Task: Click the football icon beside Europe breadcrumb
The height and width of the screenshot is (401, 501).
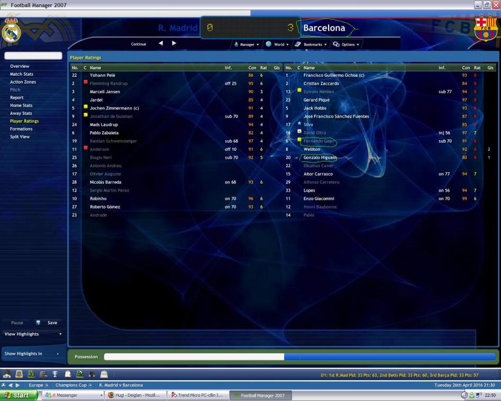Action: 4,385
